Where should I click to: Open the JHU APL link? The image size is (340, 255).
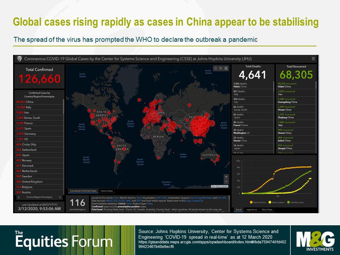222,198
